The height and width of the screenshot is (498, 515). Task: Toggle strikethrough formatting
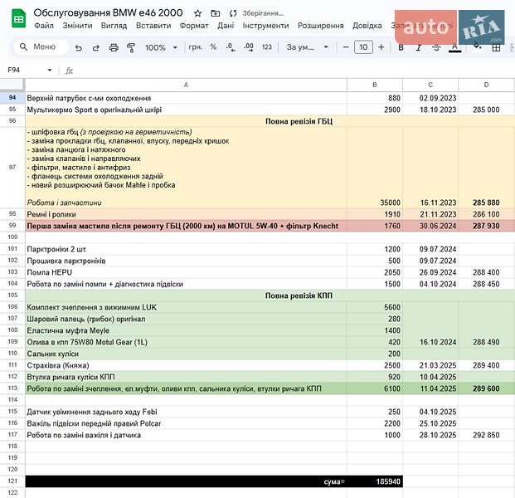(x=436, y=47)
